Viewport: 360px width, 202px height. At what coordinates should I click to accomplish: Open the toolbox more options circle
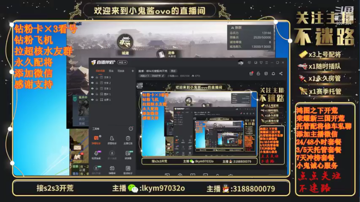point(130,129)
